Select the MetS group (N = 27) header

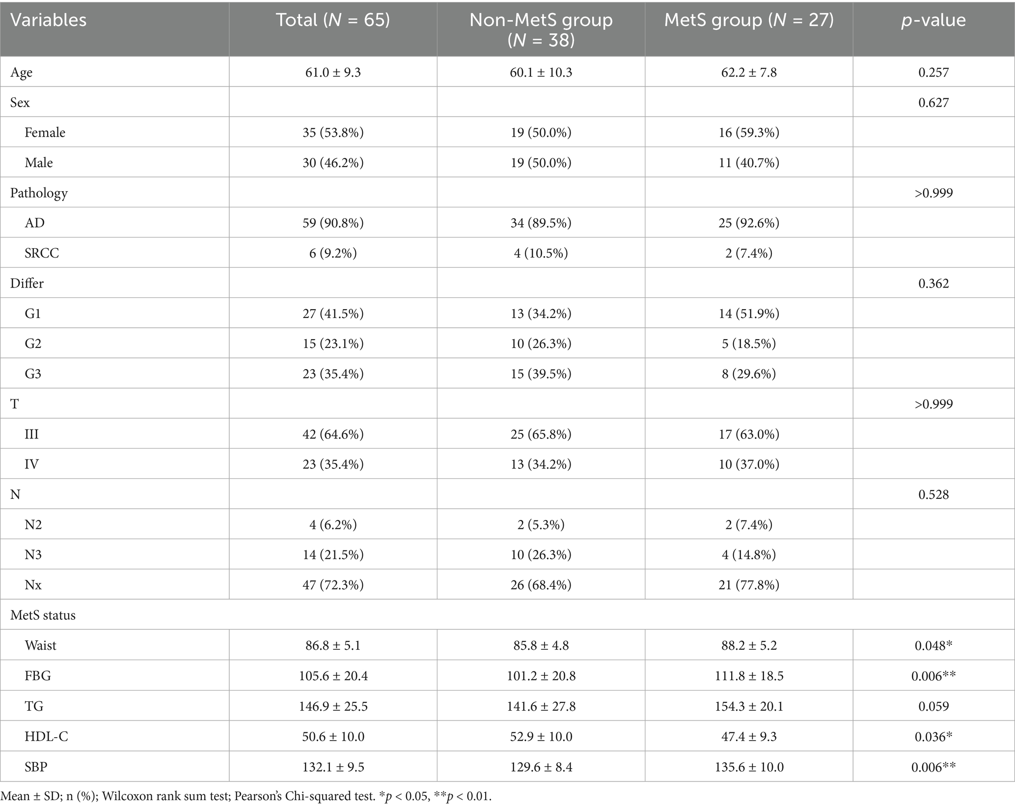(x=749, y=21)
